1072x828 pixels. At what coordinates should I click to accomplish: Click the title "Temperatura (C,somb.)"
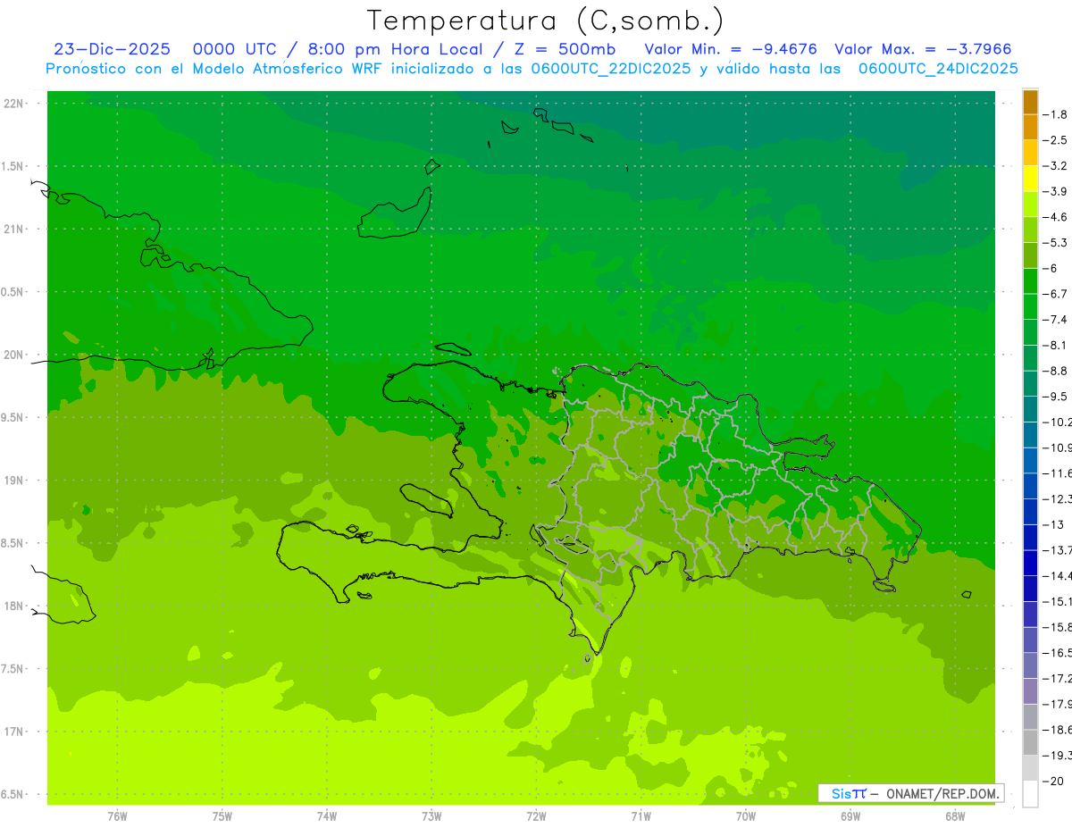546,21
